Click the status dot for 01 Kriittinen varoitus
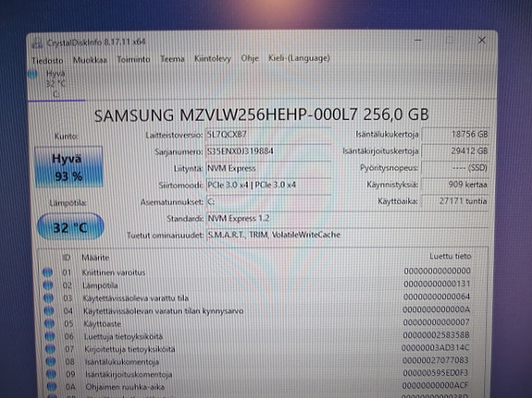Screen dimensions: 532x398 (x=47, y=272)
